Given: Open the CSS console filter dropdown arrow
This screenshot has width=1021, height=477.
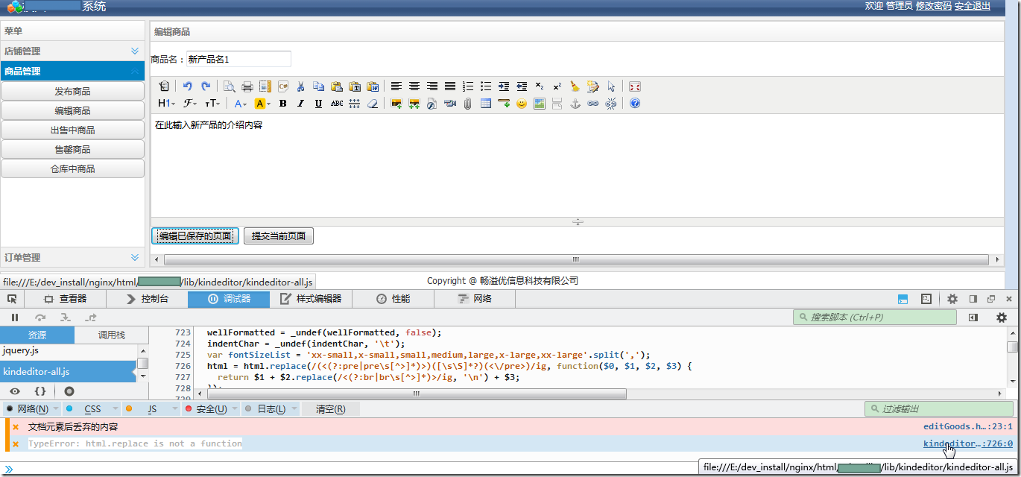Looking at the screenshot, I should pyautogui.click(x=115, y=409).
